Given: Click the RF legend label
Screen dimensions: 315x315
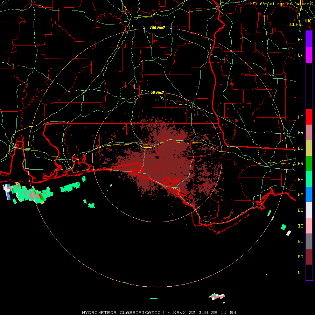Looking at the screenshot, I should (300, 39).
